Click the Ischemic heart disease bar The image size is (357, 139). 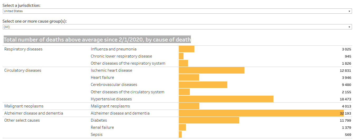211,70
